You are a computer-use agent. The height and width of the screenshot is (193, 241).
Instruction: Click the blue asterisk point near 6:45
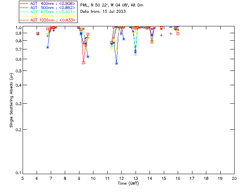click(47, 47)
